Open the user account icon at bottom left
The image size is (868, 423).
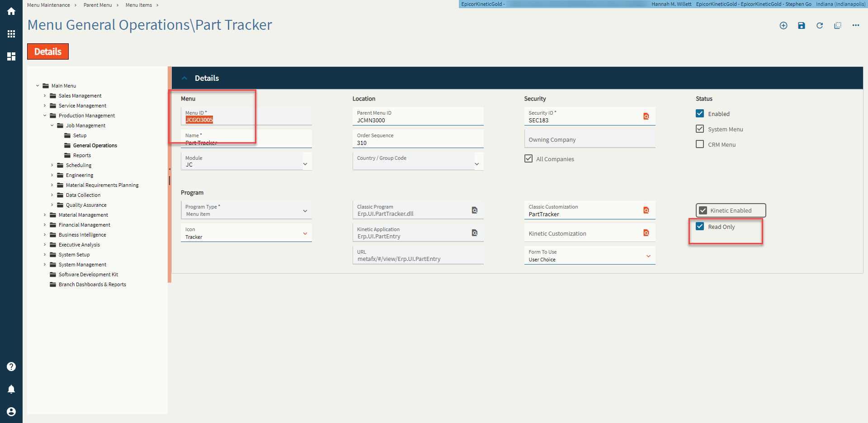[x=11, y=412]
